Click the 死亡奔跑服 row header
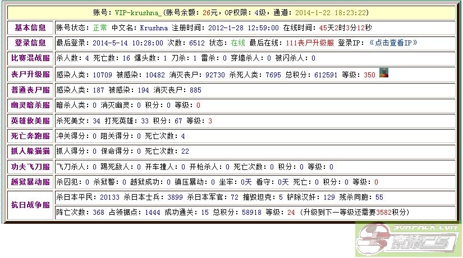This screenshot has height=258, width=463. (30, 136)
